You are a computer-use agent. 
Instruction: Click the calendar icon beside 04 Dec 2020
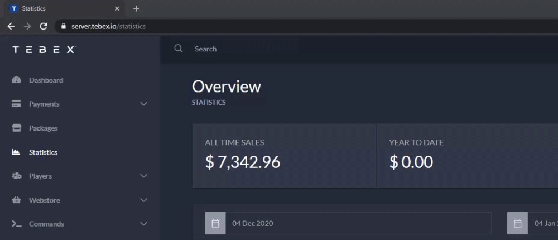click(x=215, y=223)
